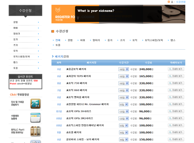Click the 수동태와 능동태 free video title

coord(15,117)
